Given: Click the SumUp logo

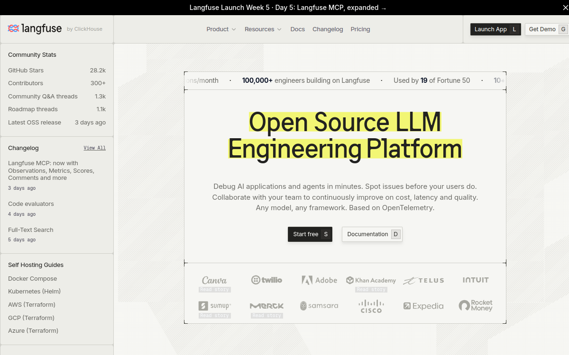Looking at the screenshot, I should point(215,306).
